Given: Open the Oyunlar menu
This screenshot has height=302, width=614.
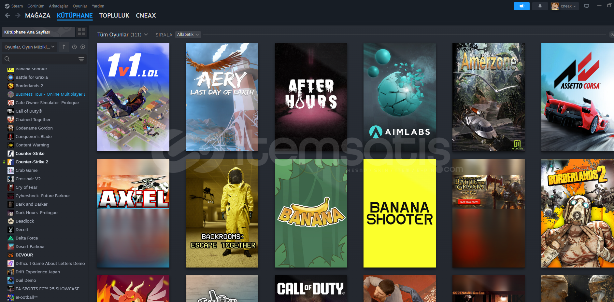Looking at the screenshot, I should pos(80,6).
